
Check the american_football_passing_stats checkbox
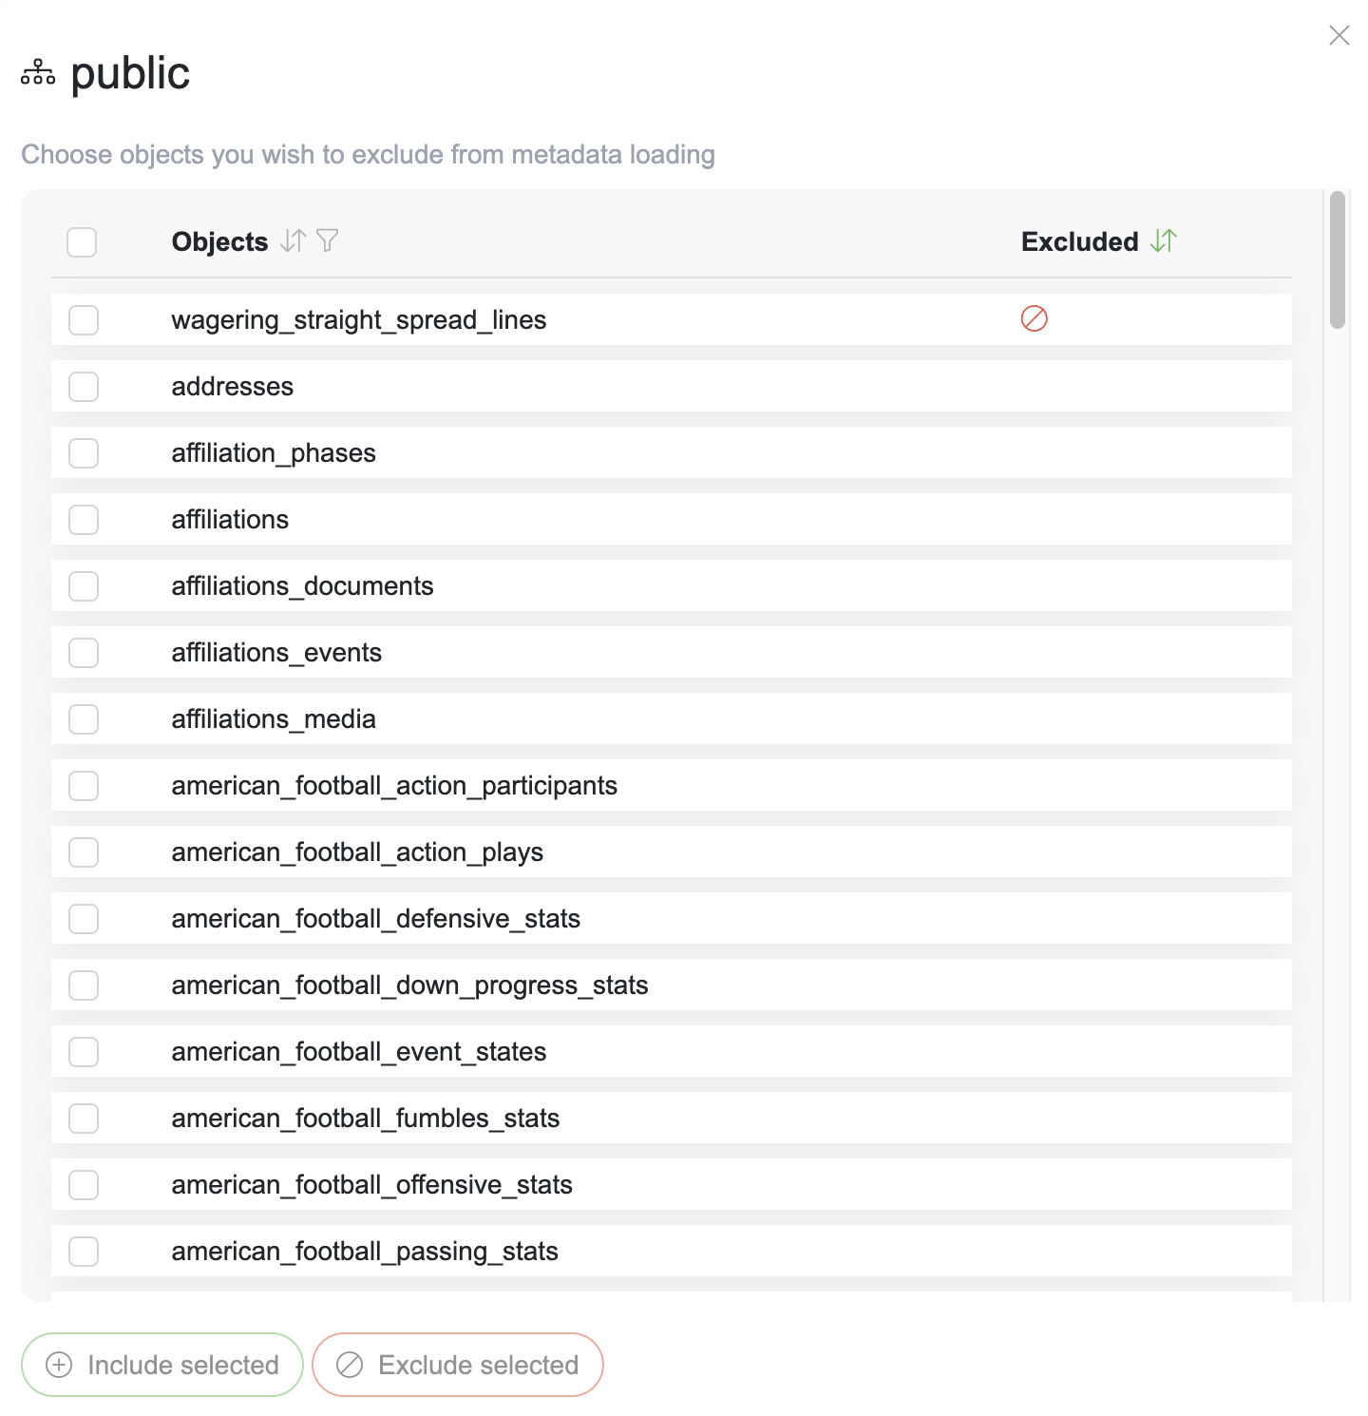point(84,1252)
